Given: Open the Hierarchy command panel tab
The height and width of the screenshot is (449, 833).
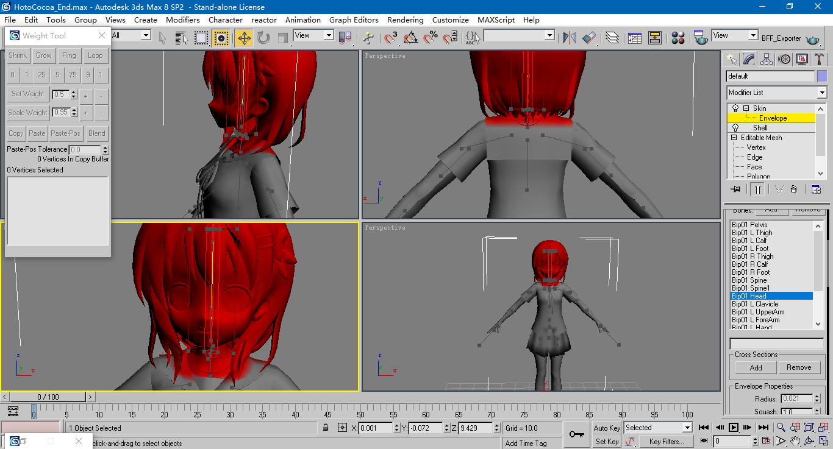Looking at the screenshot, I should pyautogui.click(x=767, y=59).
